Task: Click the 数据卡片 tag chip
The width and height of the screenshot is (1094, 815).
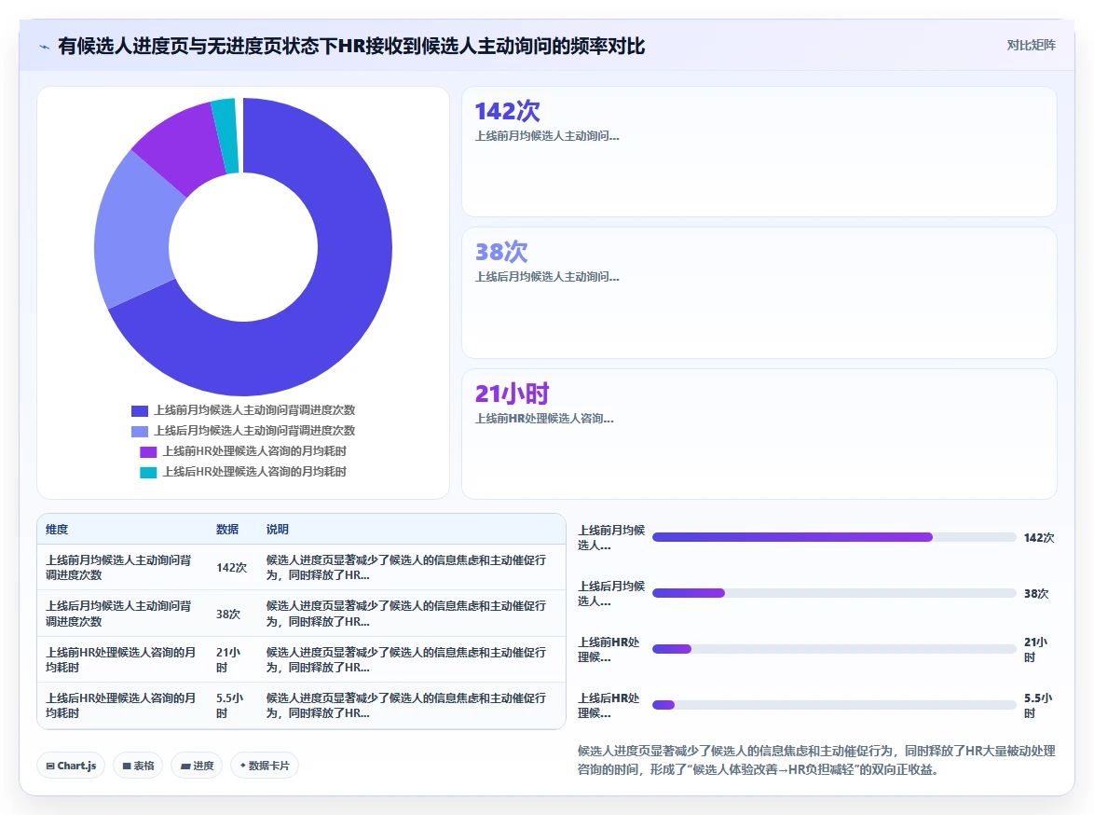Action: (x=265, y=766)
